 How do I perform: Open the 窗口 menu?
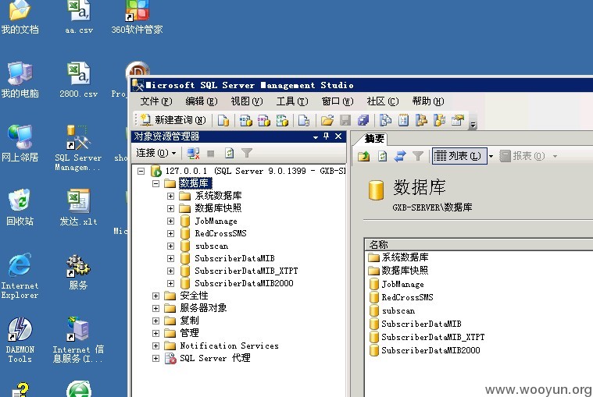[x=338, y=101]
